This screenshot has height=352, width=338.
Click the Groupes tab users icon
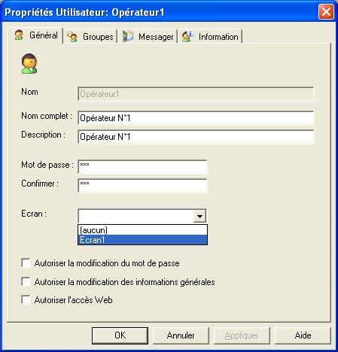(x=72, y=37)
